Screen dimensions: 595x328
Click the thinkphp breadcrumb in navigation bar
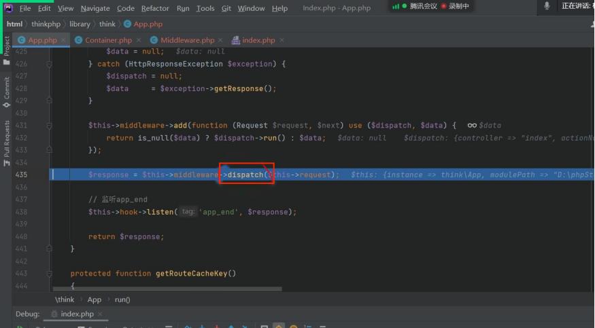pyautogui.click(x=46, y=24)
